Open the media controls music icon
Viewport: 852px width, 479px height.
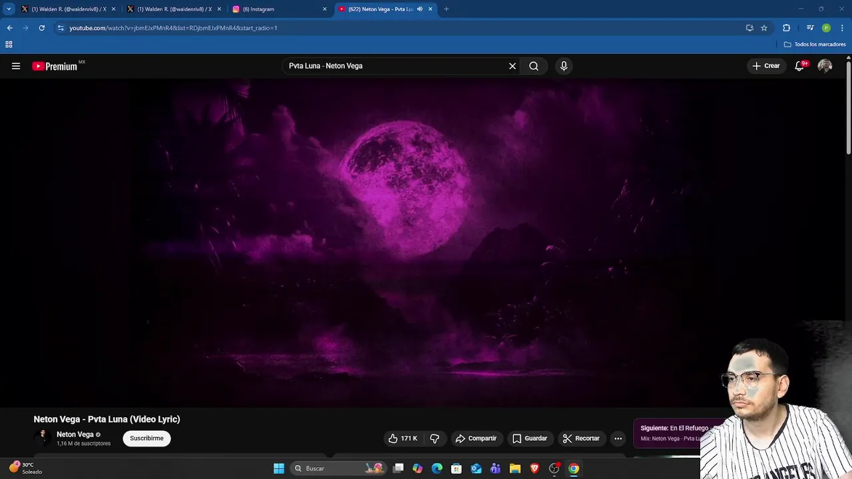(x=810, y=28)
